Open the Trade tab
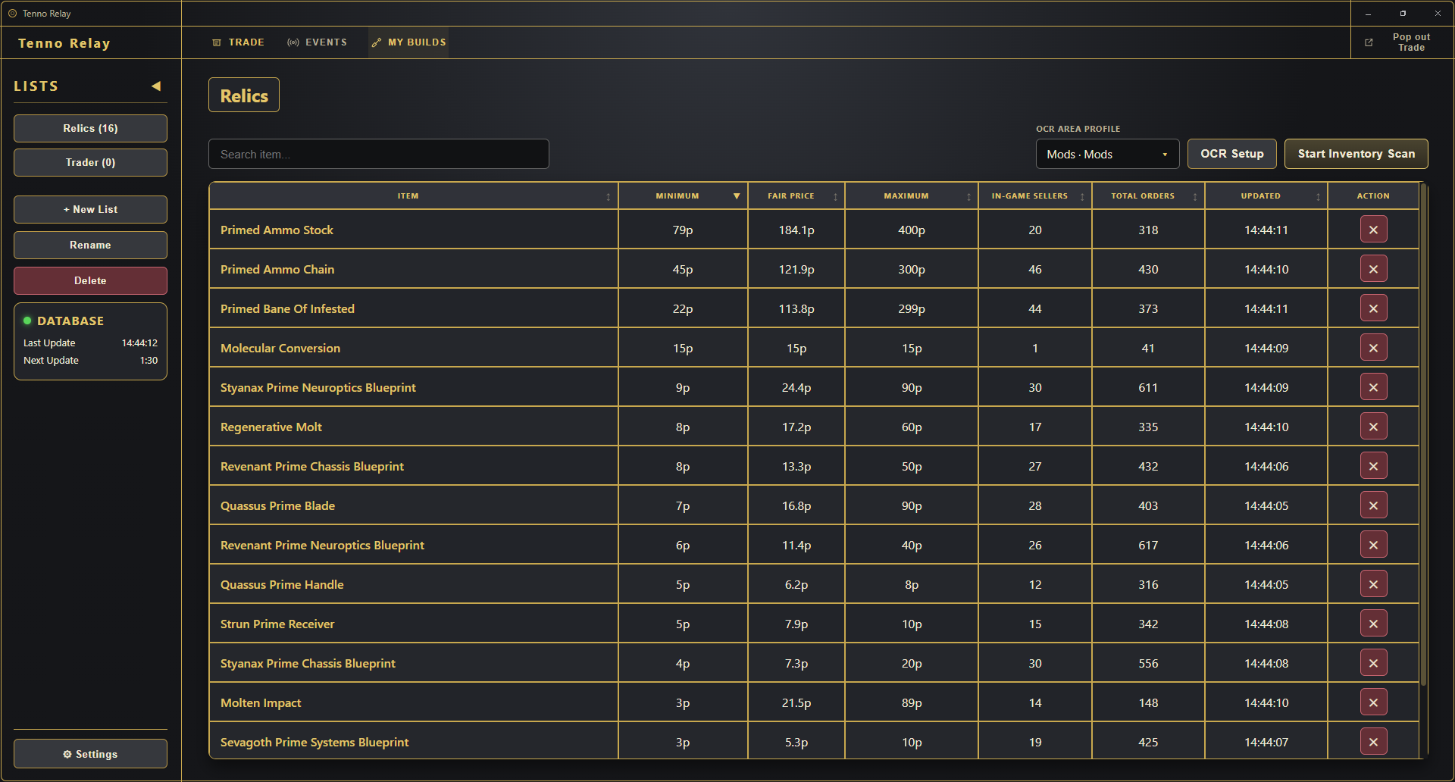1455x782 pixels. pos(239,42)
